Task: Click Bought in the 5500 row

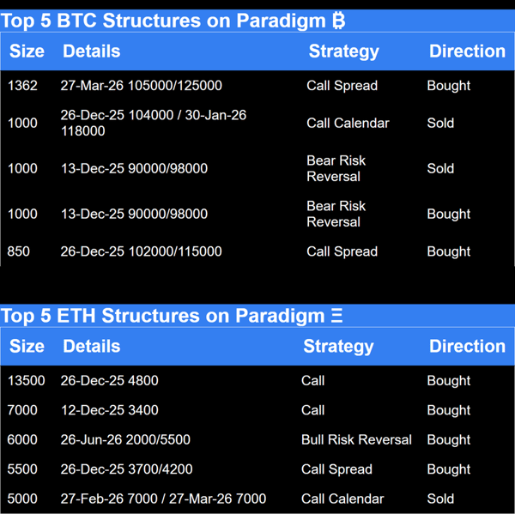Action: pyautogui.click(x=449, y=469)
